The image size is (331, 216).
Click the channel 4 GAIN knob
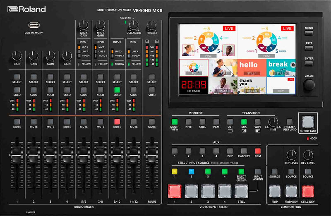(67, 56)
